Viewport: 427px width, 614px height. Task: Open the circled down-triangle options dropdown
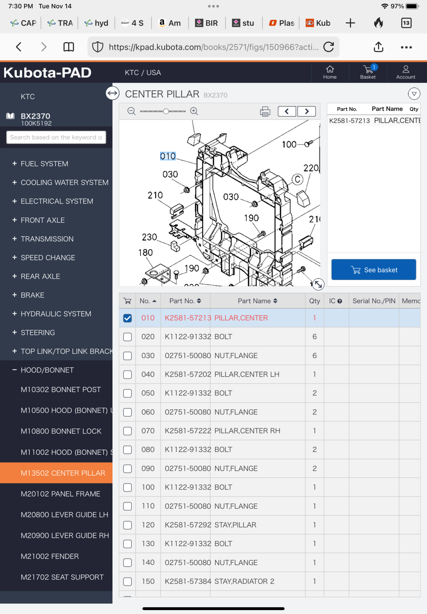tap(414, 94)
